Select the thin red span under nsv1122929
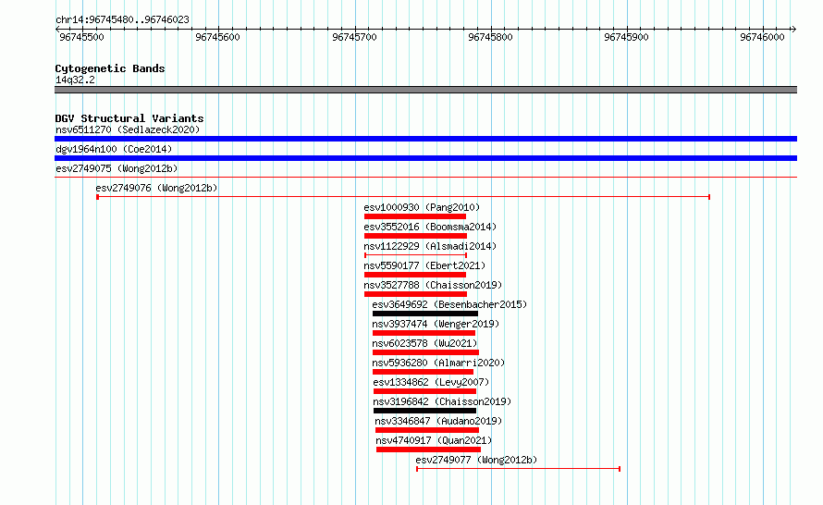823x505 pixels. (415, 255)
